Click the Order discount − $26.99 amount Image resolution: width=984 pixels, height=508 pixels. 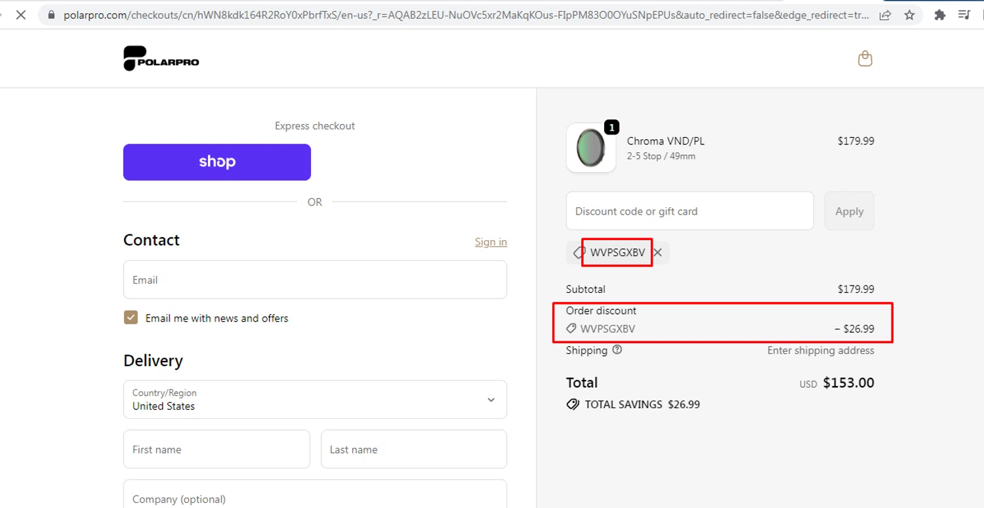[x=854, y=329]
